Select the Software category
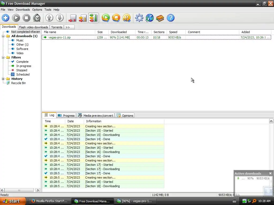Image resolution: width=274 pixels, height=205 pixels. [x=22, y=49]
